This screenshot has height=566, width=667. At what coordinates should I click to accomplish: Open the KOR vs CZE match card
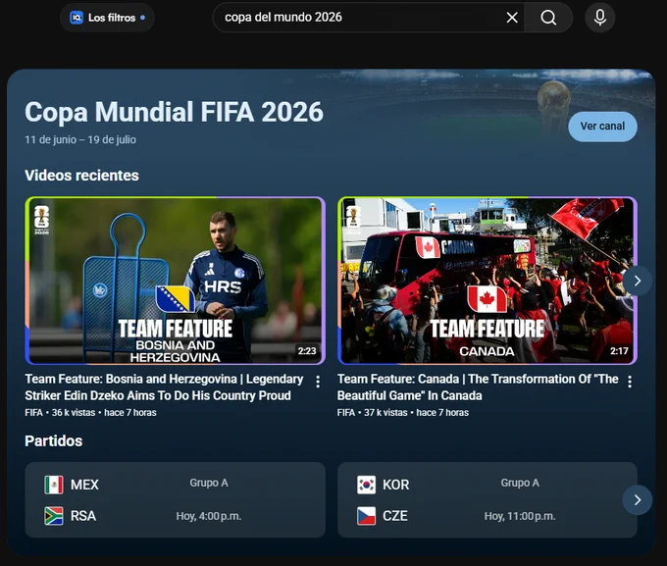click(487, 499)
